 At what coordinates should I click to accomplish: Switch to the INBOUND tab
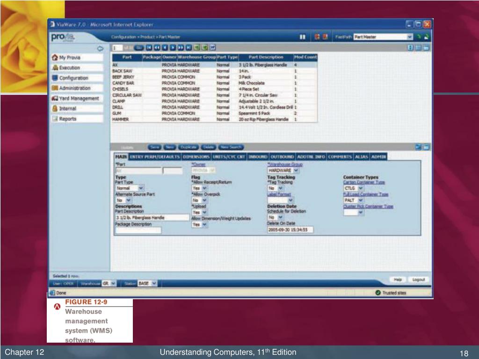[258, 157]
